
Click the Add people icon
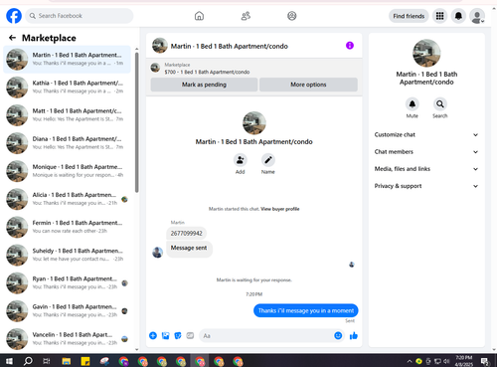tap(240, 160)
